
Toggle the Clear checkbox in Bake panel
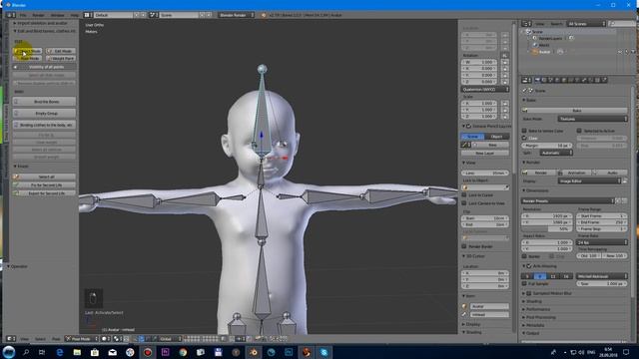tap(524, 139)
